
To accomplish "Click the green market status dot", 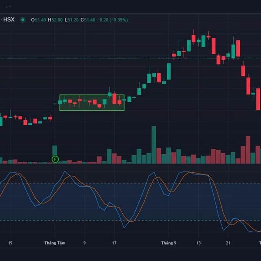I will (x=23, y=20).
